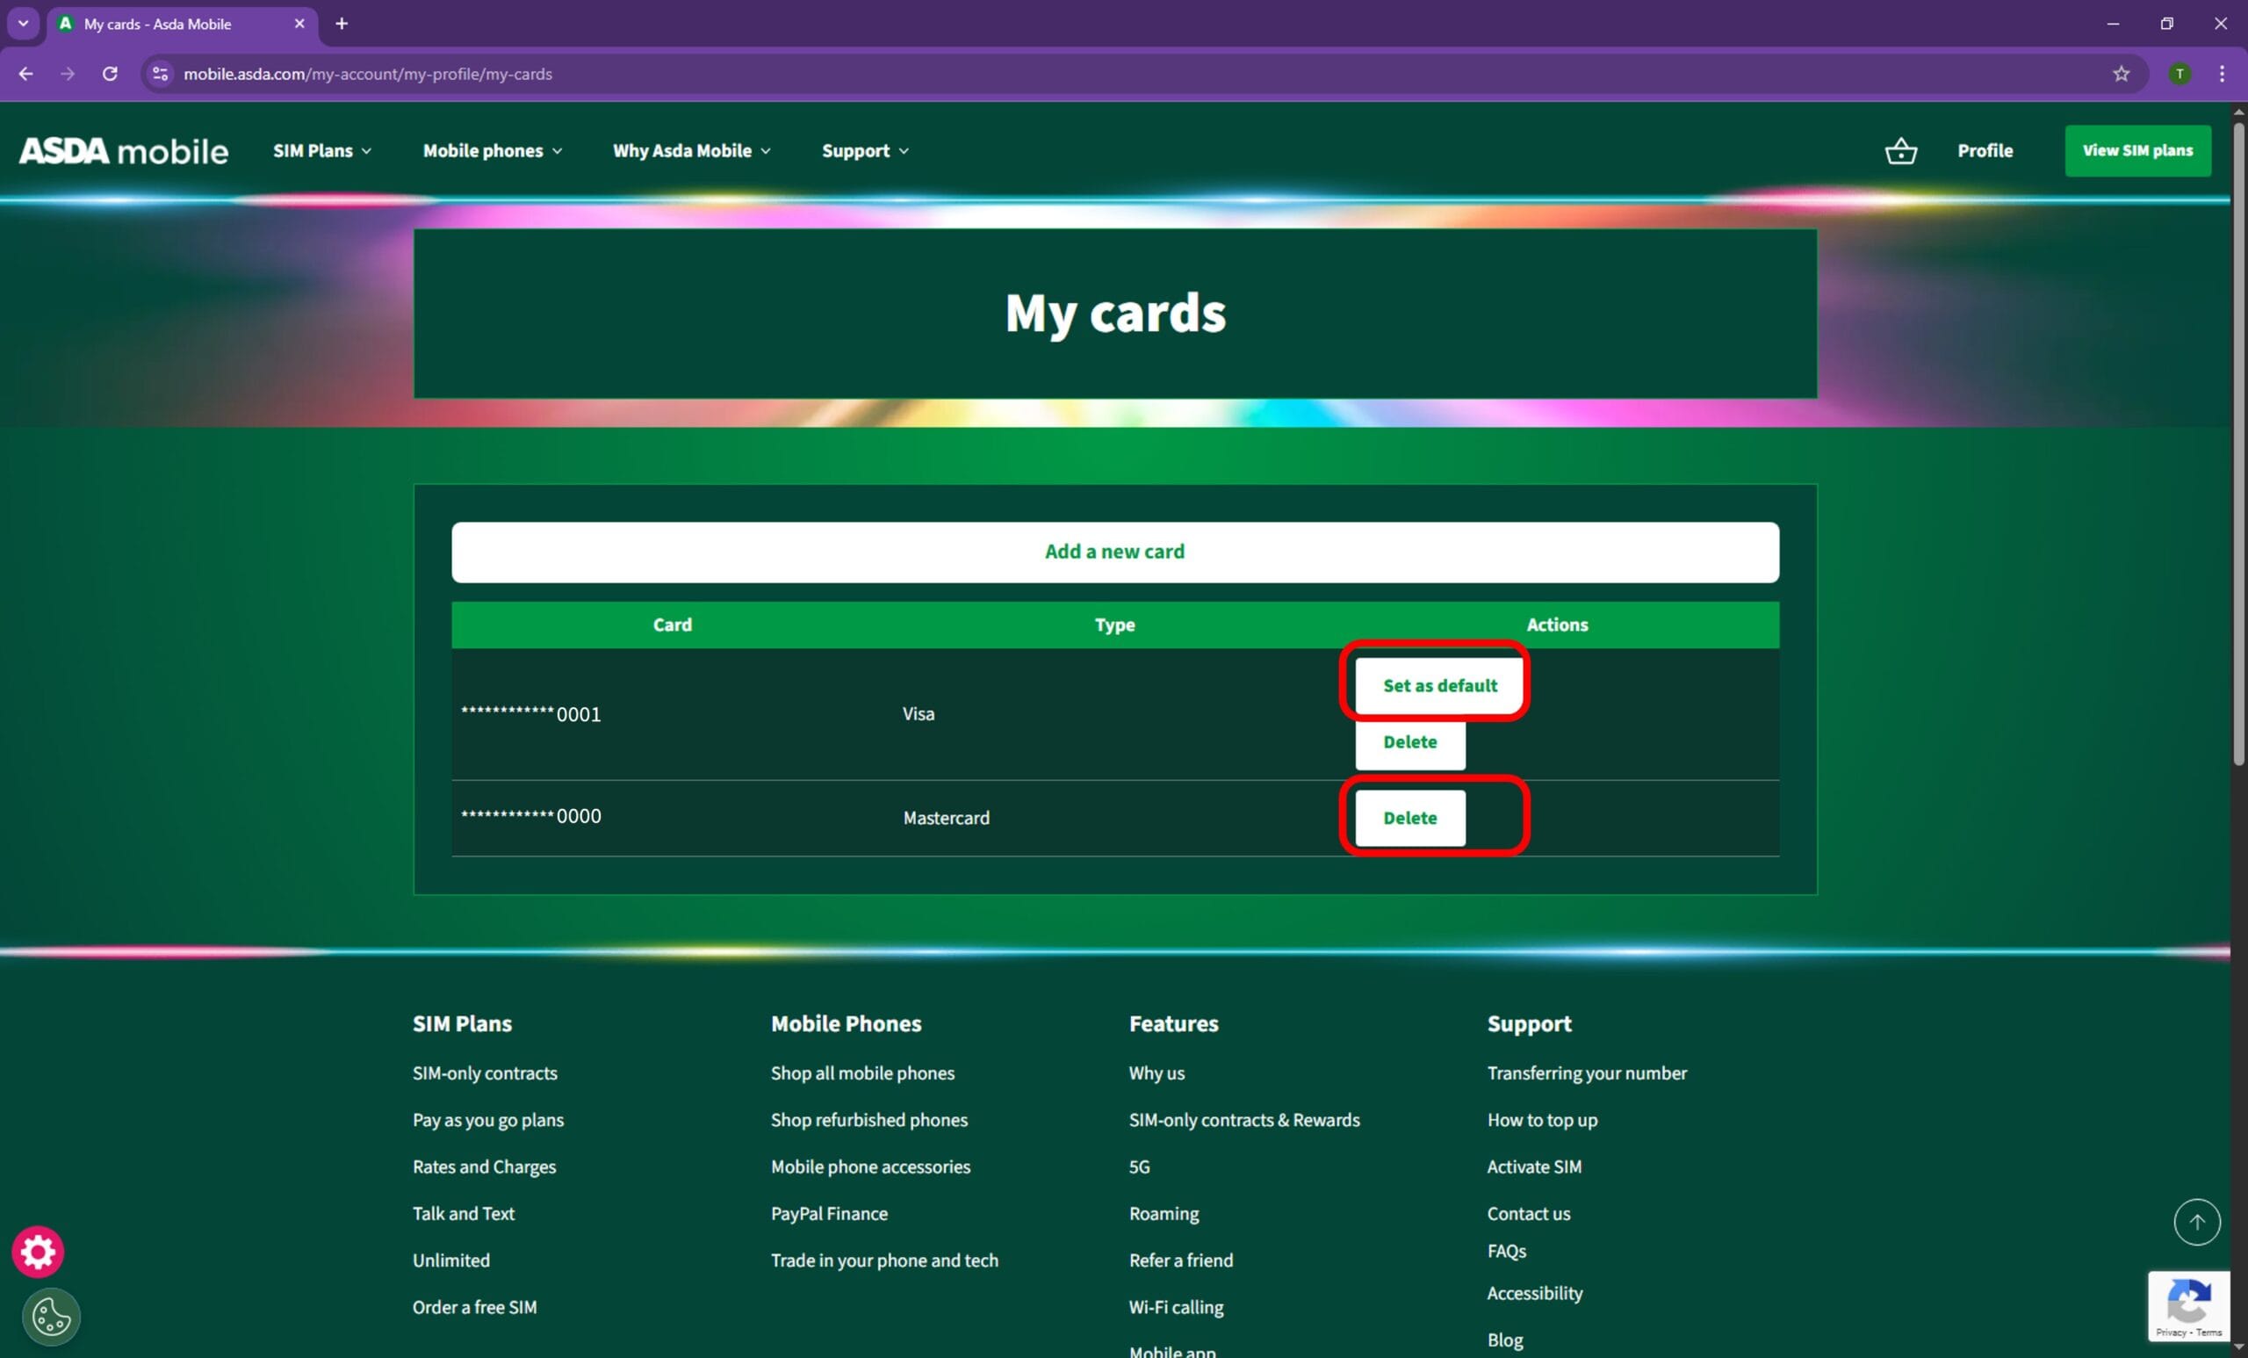Open Chrome three-dot menu

tap(2222, 74)
